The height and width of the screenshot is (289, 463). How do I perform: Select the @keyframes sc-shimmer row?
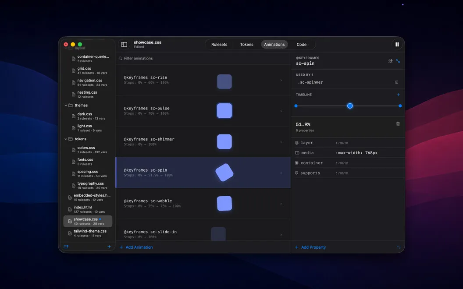203,142
